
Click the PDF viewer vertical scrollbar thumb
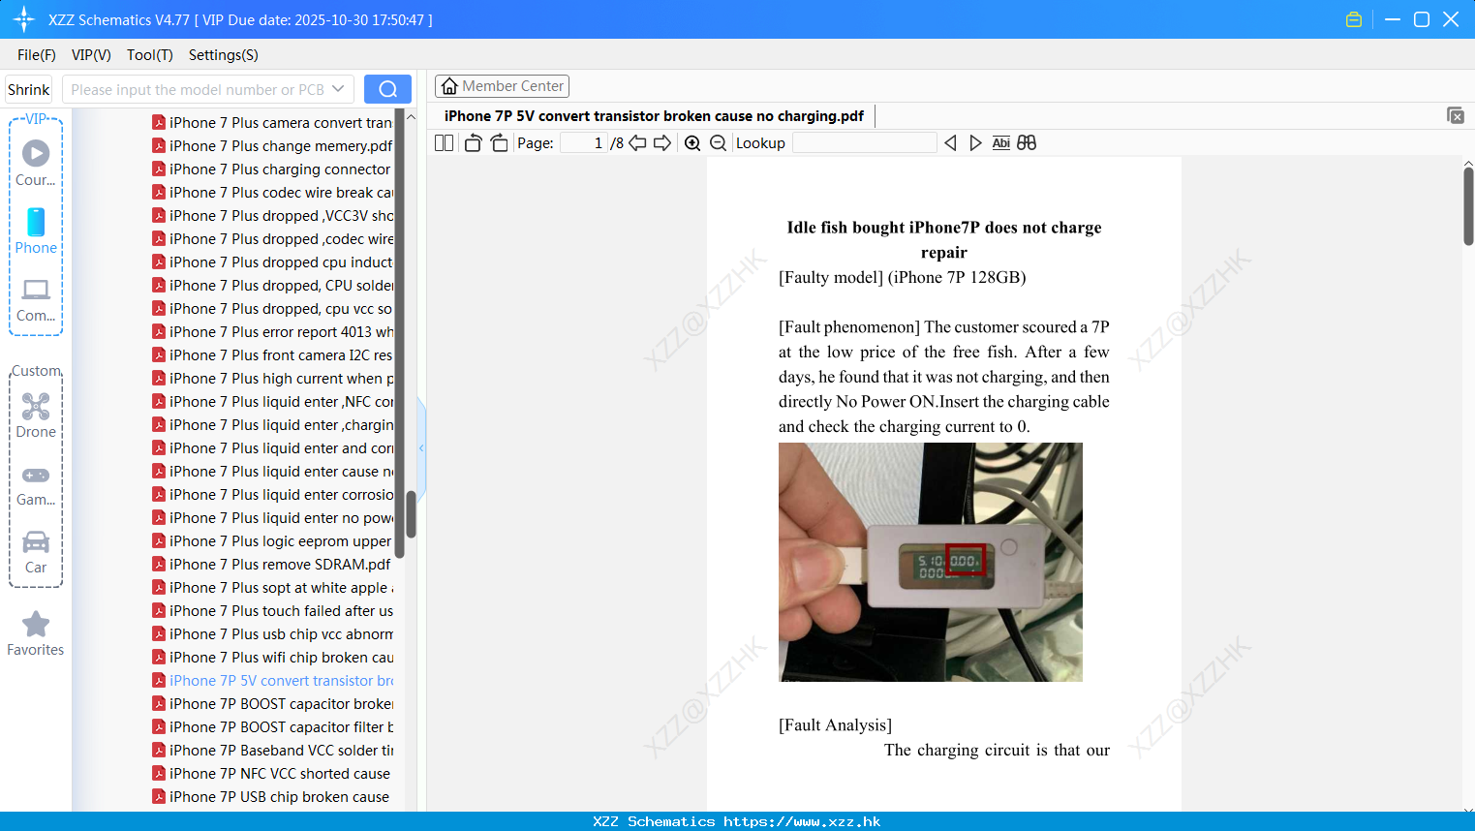[x=1468, y=205]
